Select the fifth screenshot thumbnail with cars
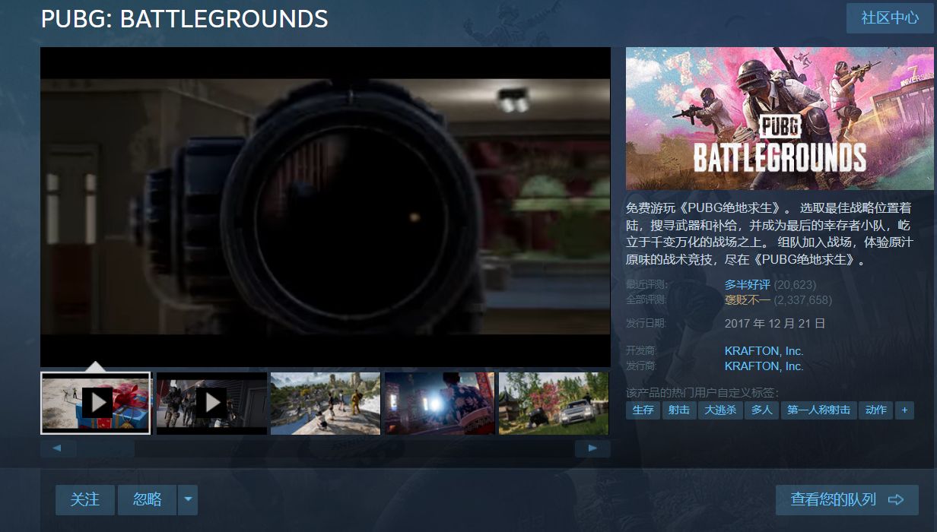The image size is (937, 532). [x=554, y=403]
